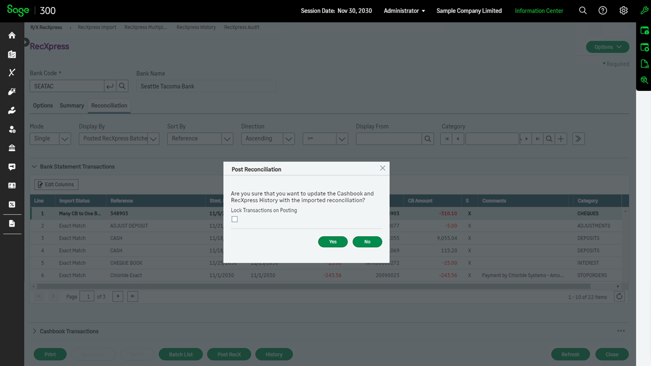This screenshot has height=366, width=651.
Task: Click the Bank Code finder magnifier
Action: (122, 86)
